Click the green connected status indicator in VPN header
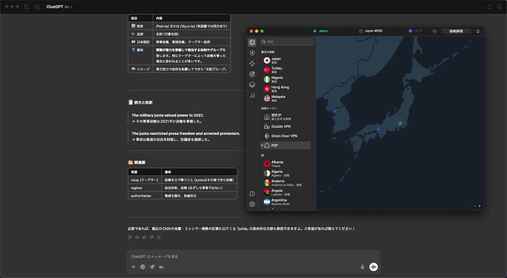Screen dimensions: 507x278 pos(320,31)
